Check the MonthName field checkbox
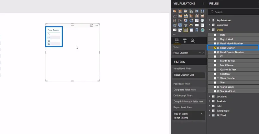This screenshot has width=259, height=134. pos(215,65)
